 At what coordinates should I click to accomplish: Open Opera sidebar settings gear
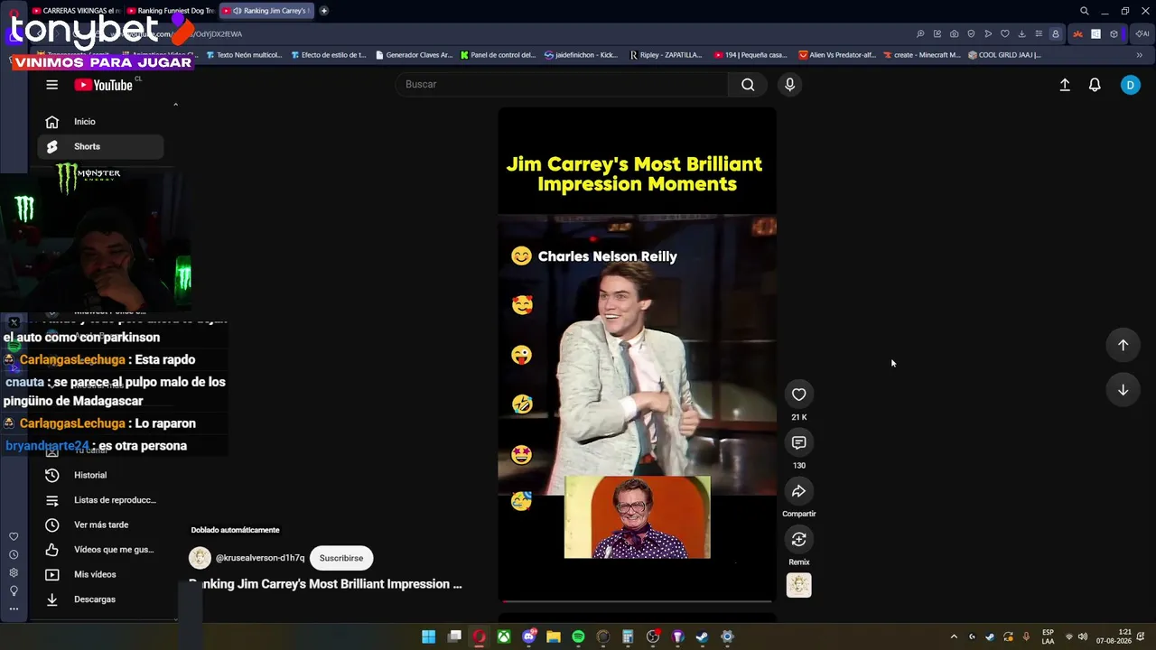point(14,572)
